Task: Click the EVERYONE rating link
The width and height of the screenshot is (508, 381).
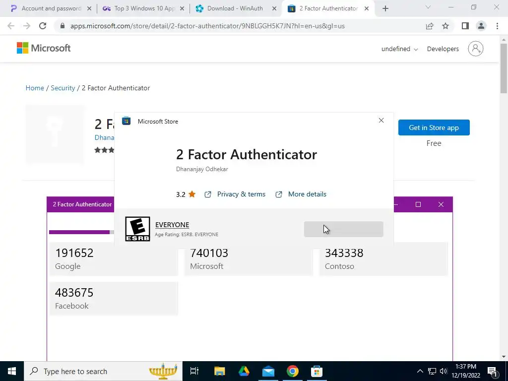Action: point(172,225)
